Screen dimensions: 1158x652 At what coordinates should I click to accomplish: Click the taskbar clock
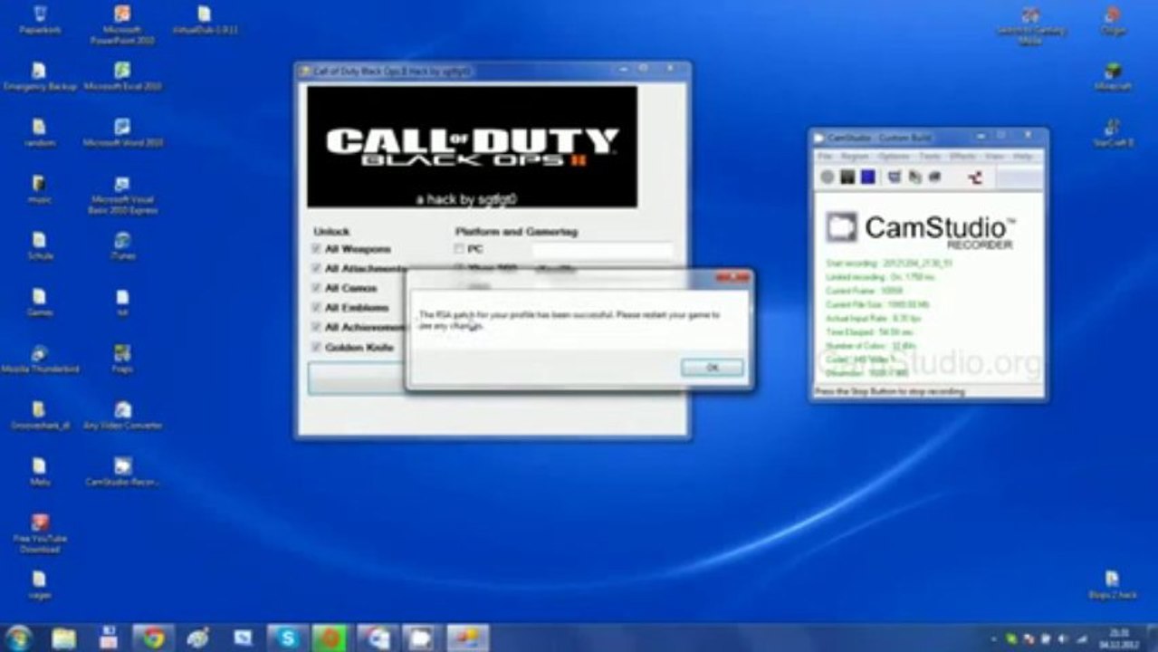(1120, 638)
